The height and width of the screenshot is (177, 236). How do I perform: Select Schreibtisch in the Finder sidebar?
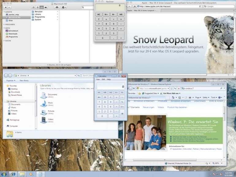(x=12, y=31)
